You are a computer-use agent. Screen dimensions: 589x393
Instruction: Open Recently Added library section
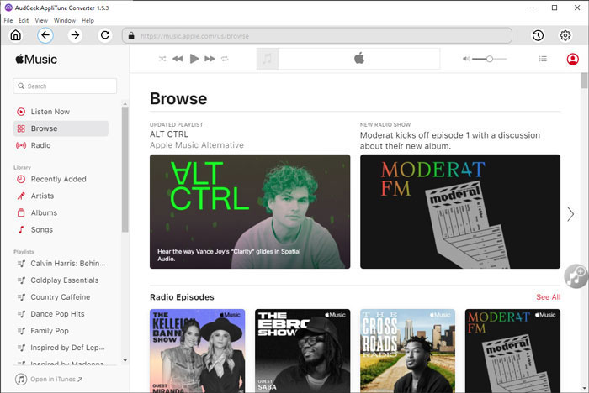point(61,179)
